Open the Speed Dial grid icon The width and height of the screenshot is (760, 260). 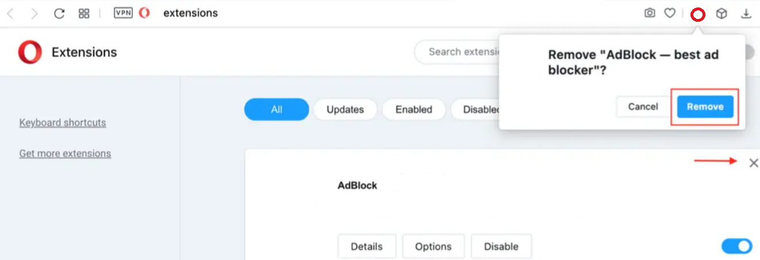click(84, 14)
